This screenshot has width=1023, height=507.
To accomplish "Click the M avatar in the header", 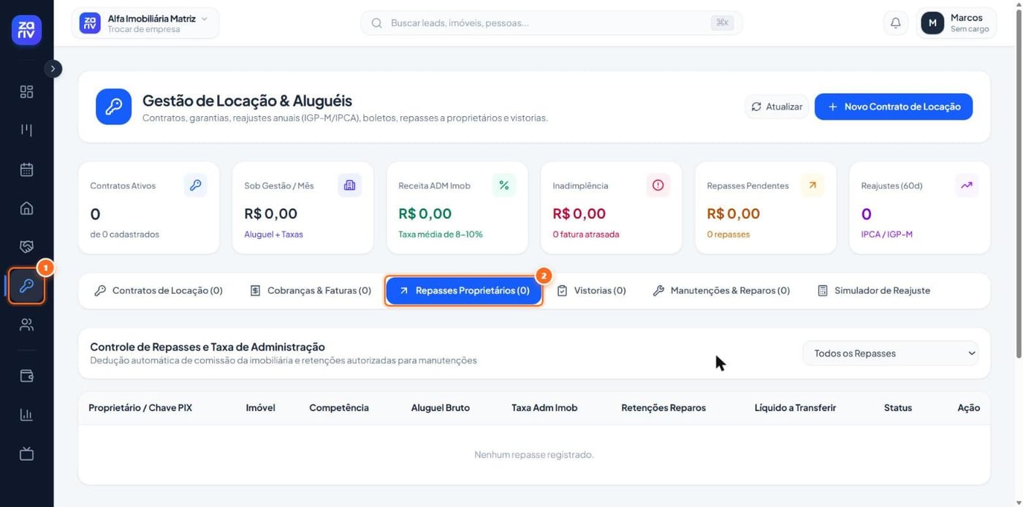I will 932,23.
